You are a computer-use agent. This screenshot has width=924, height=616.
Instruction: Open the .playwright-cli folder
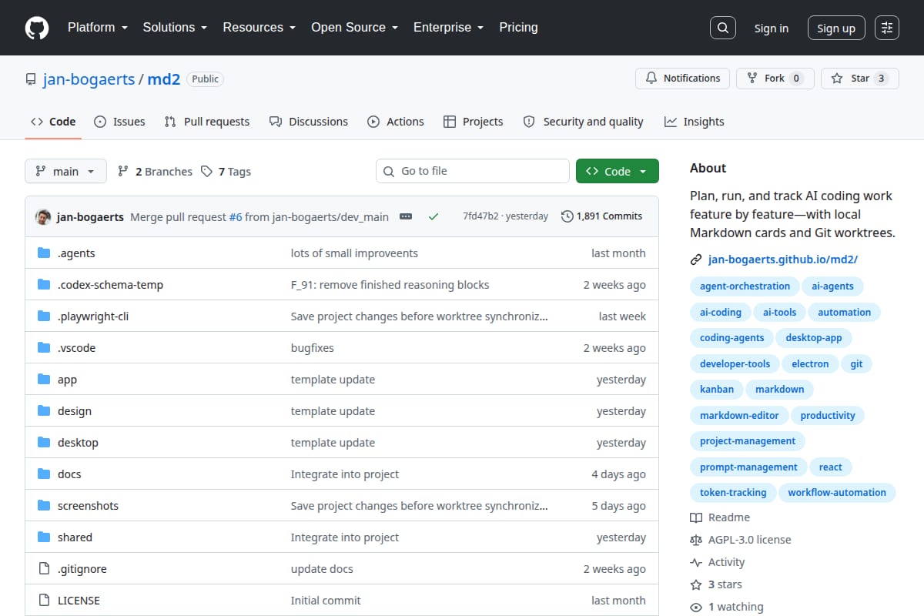pos(93,316)
